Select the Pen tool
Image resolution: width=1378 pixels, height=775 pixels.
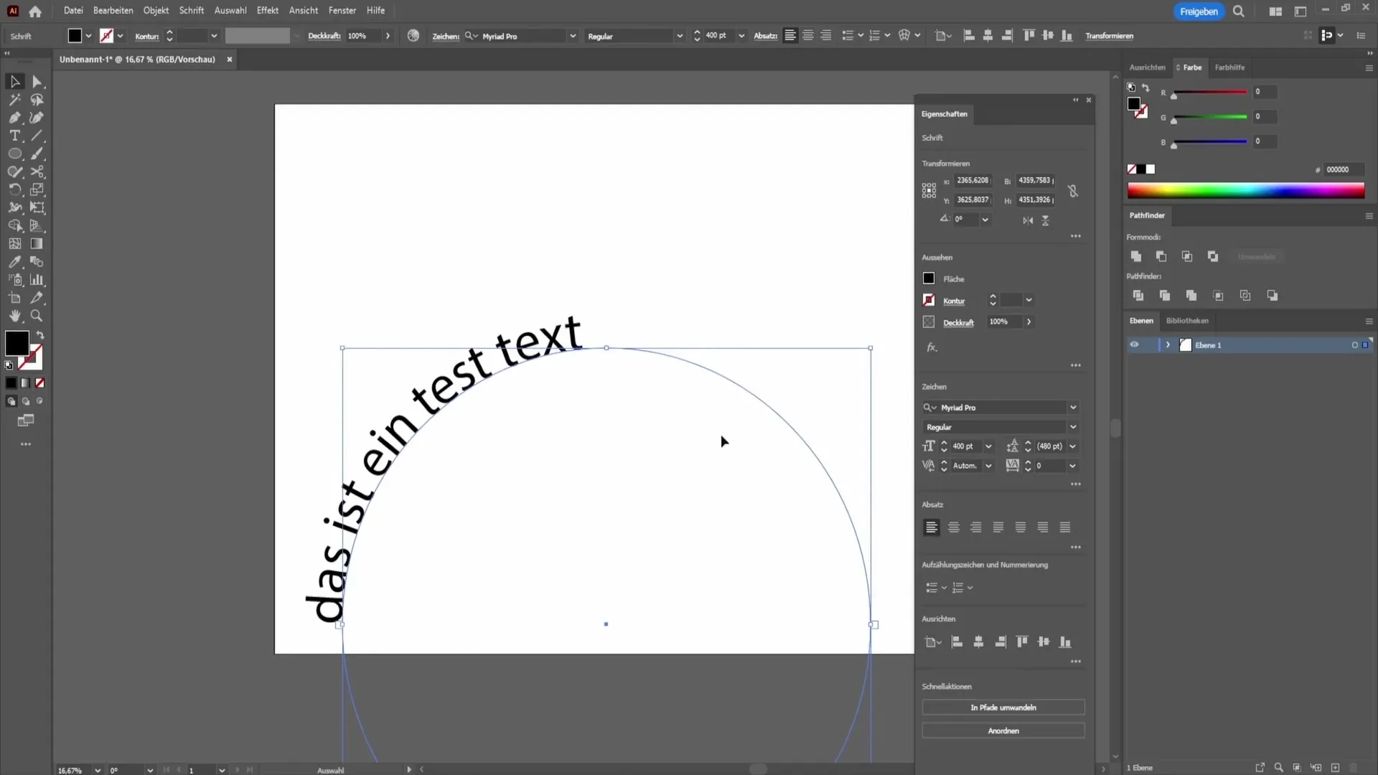coord(14,118)
